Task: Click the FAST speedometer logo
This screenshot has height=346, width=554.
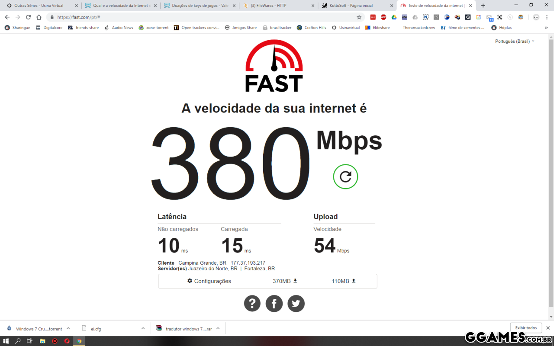Action: (x=274, y=66)
